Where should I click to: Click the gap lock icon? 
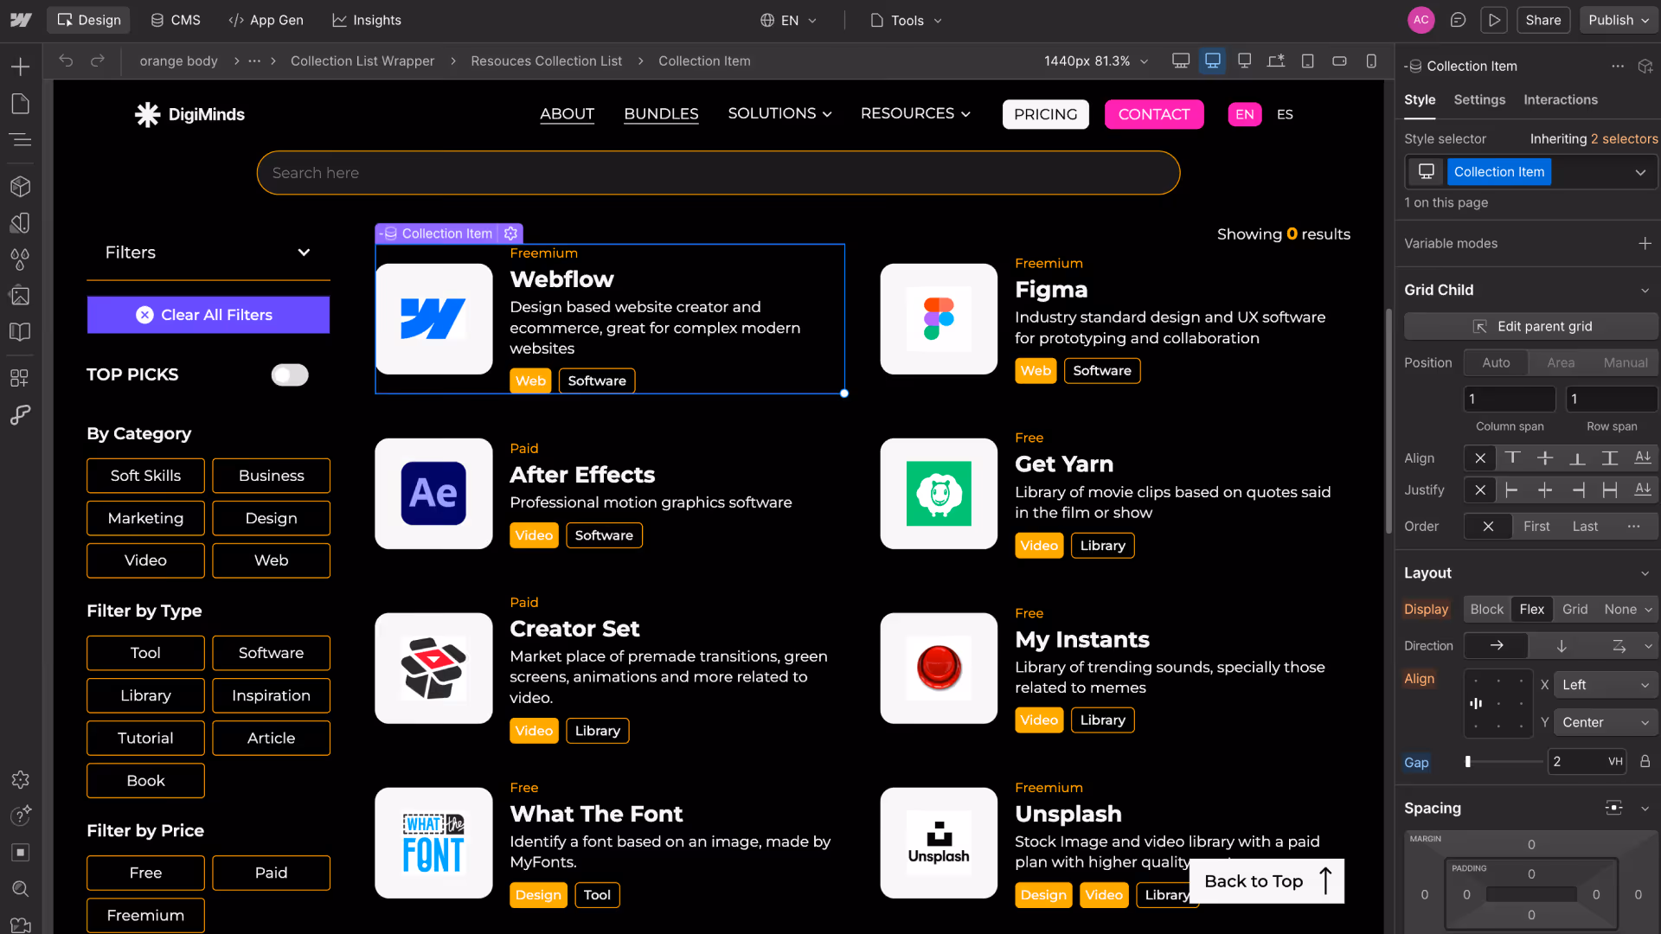[x=1645, y=762]
